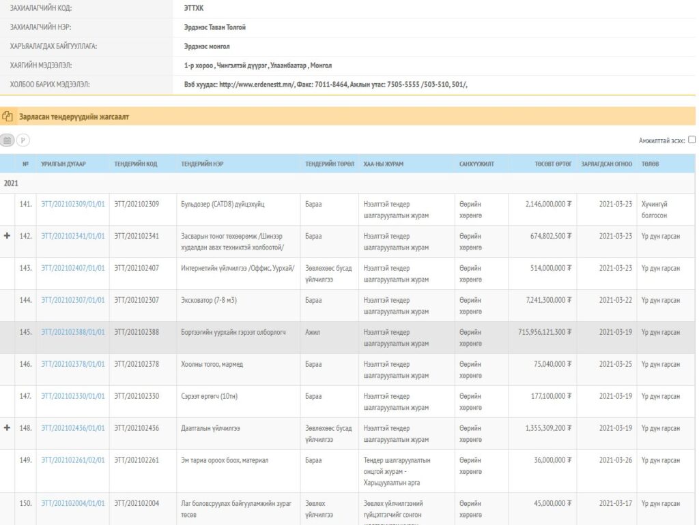Collapse the 2021 year group row
Screen dimensions: 699x525
11,183
